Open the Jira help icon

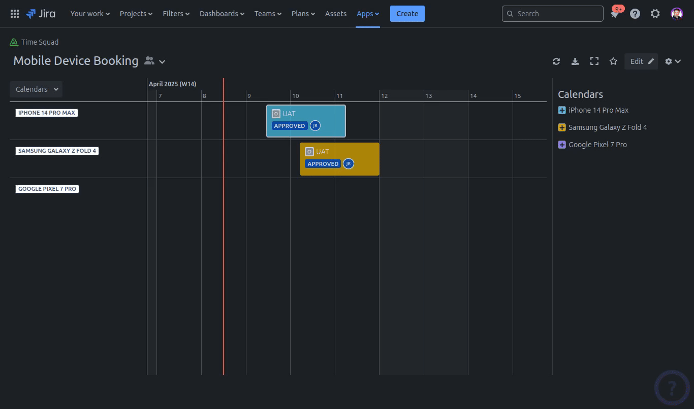coord(635,14)
